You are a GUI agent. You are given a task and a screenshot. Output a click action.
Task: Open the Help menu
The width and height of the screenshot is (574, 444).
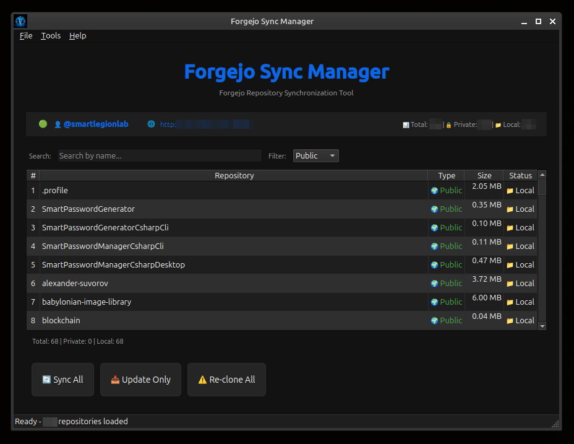coord(77,35)
